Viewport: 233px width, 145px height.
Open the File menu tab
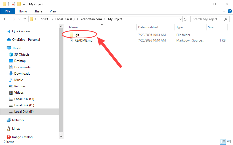tap(8, 11)
